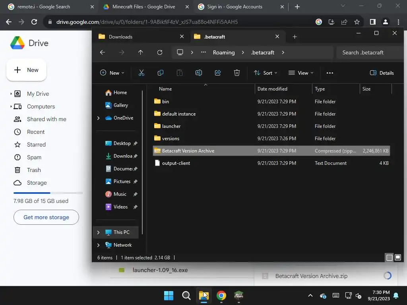Go up one folder level
This screenshot has width=407, height=305.
[x=140, y=52]
